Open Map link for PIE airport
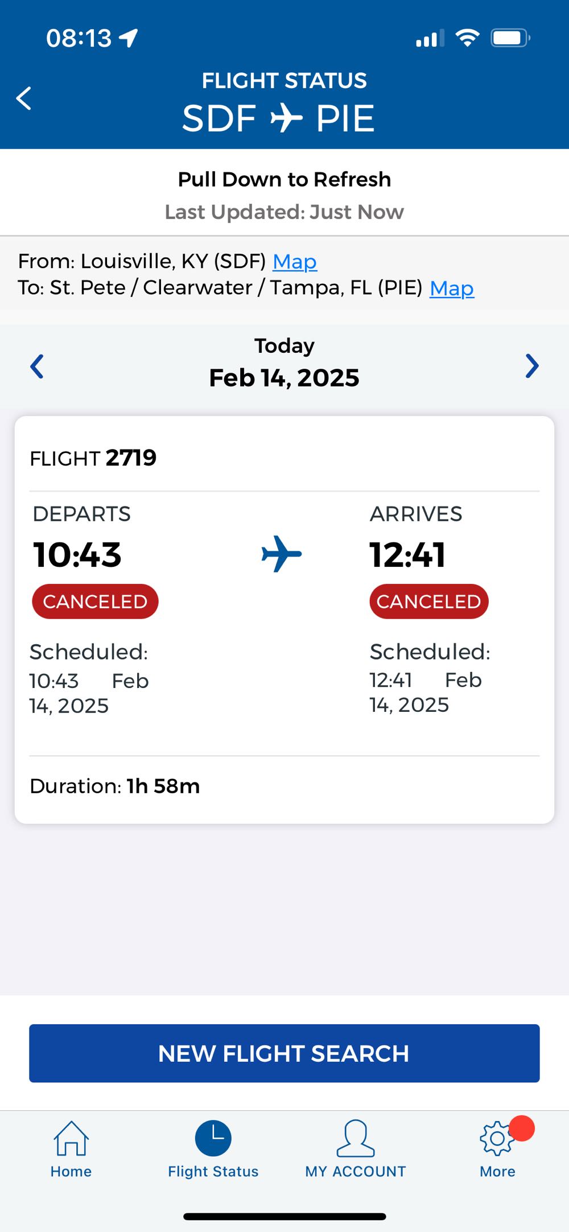This screenshot has height=1232, width=569. click(452, 289)
